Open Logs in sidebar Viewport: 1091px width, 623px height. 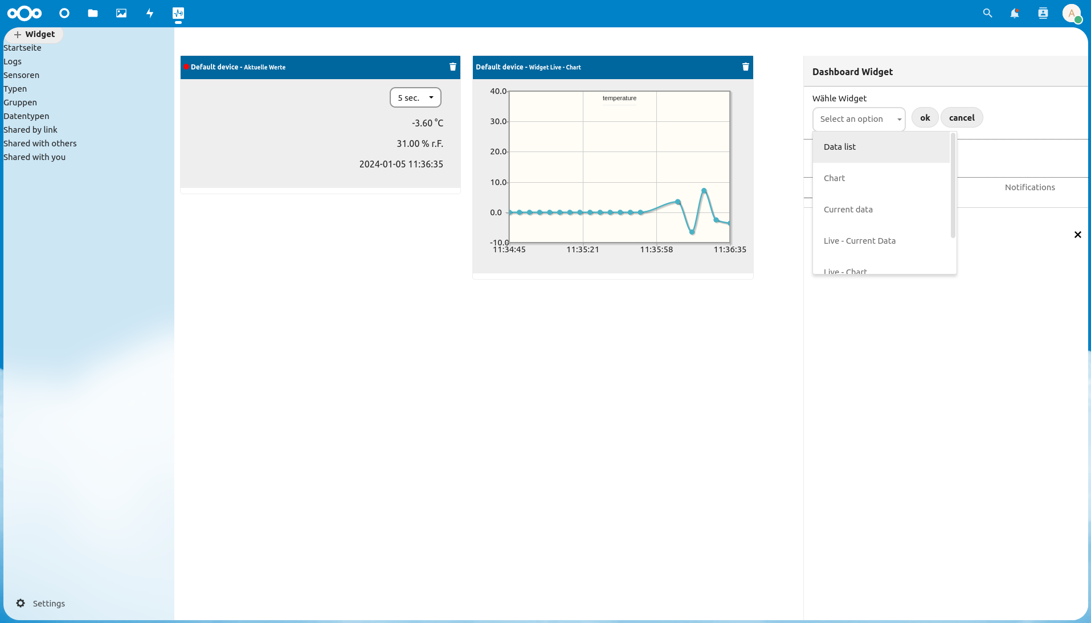13,62
